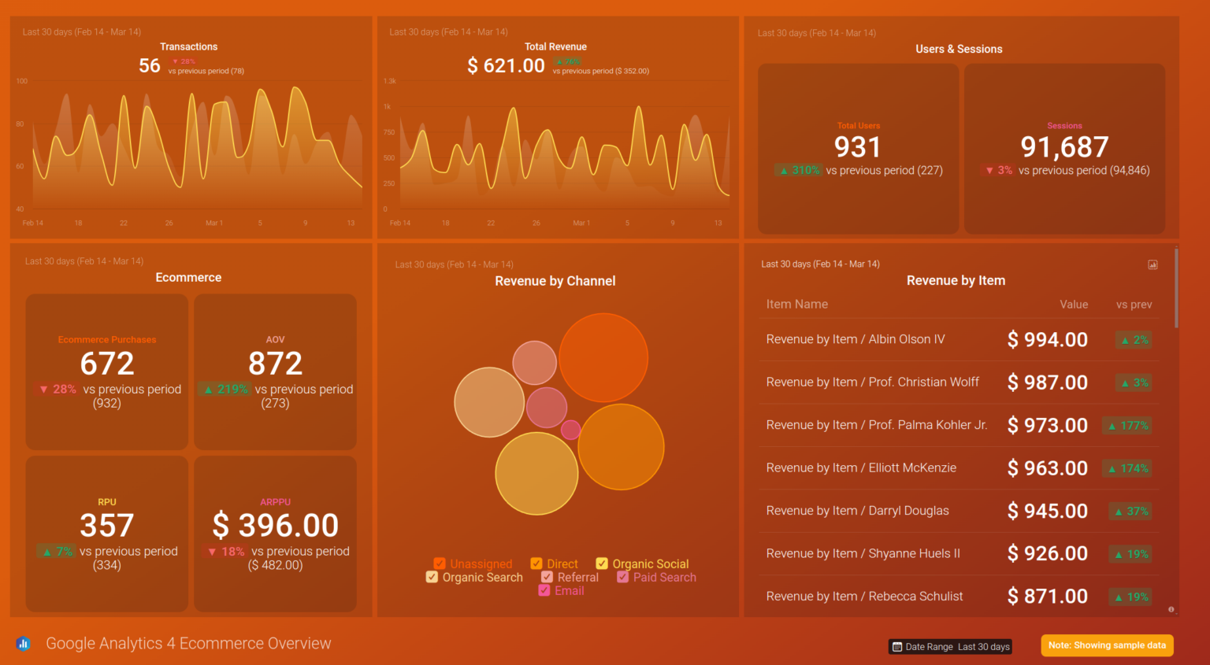Toggle Organic Social in the channel legend
The height and width of the screenshot is (665, 1210).
(602, 563)
